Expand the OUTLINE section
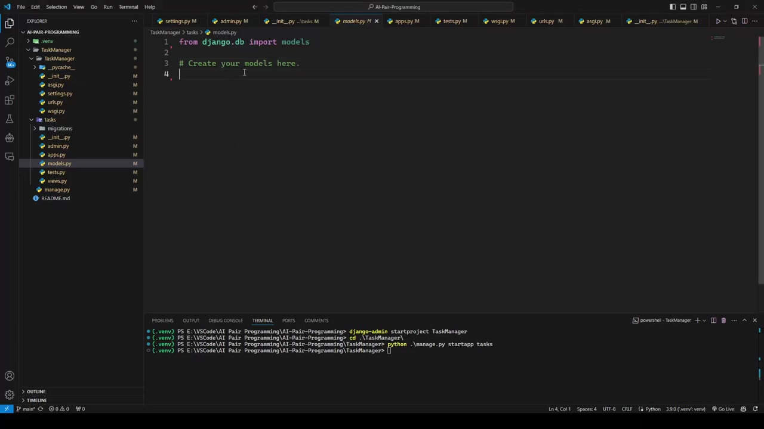 click(x=36, y=391)
